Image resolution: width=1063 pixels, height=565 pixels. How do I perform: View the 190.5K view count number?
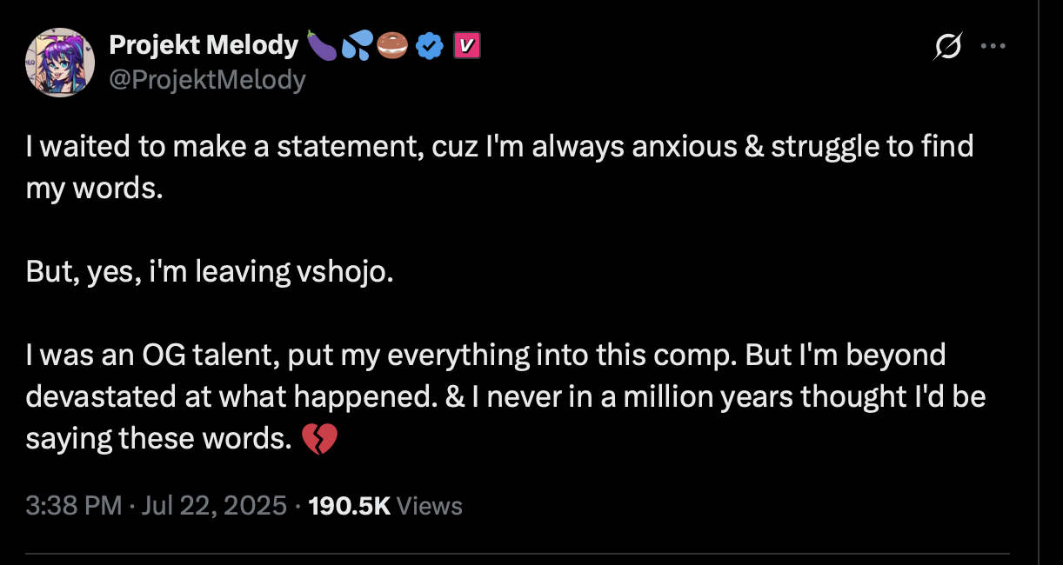[x=349, y=506]
